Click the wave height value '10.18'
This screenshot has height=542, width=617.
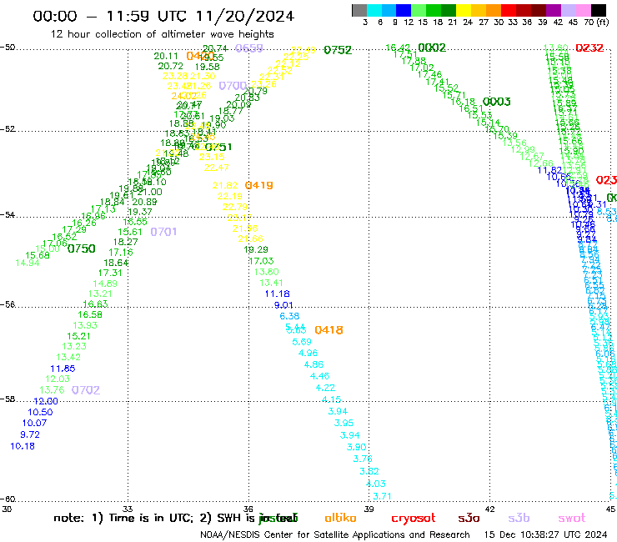(23, 446)
